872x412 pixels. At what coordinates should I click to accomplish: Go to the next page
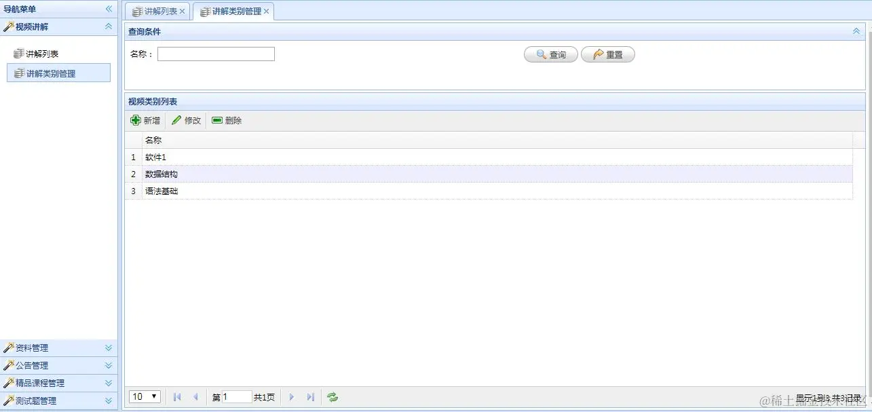(x=292, y=397)
